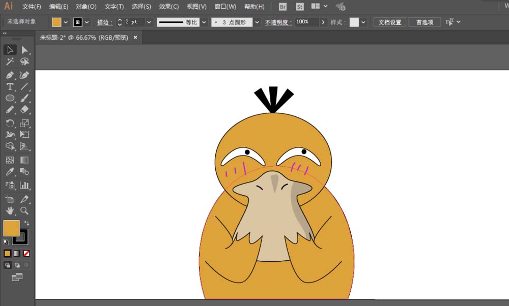509x306 pixels.
Task: Reset to default fill and stroke
Action: click(6, 242)
